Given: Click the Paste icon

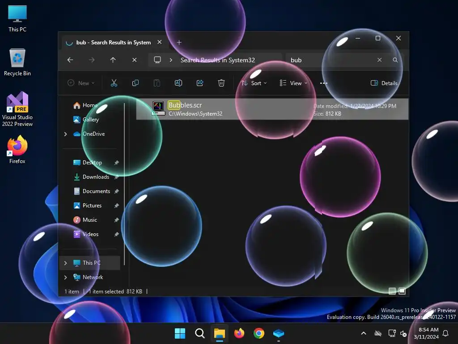Looking at the screenshot, I should pos(157,83).
